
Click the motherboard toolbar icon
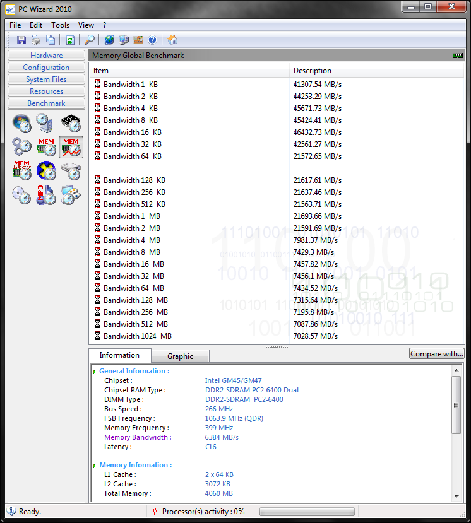(138, 40)
